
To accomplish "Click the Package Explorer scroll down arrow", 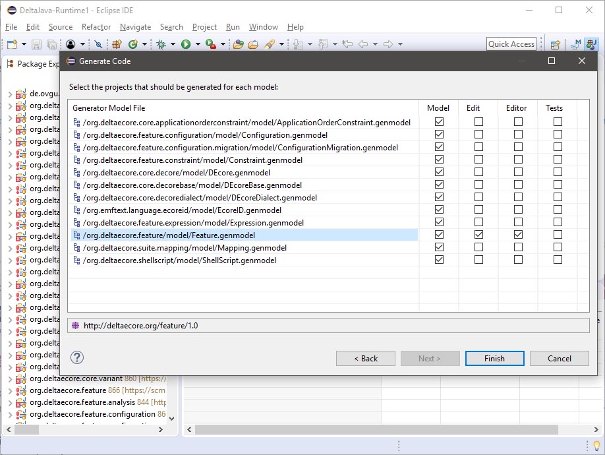I will [172, 418].
